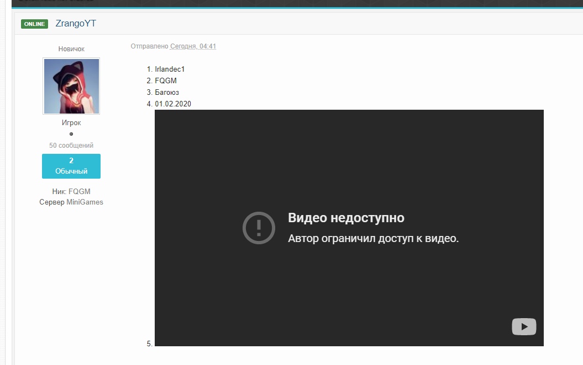Select the list item FQGM
The image size is (583, 365).
click(x=166, y=80)
